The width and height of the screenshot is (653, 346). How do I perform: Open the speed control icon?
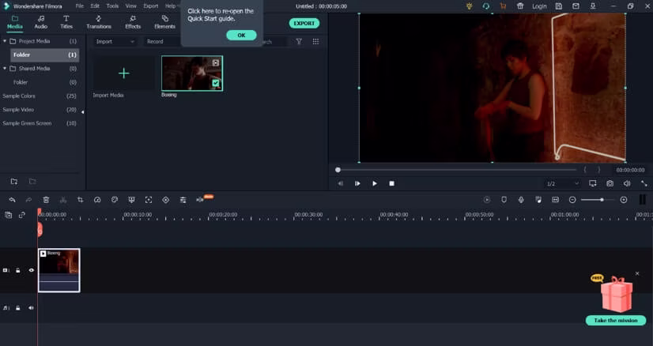coord(97,200)
